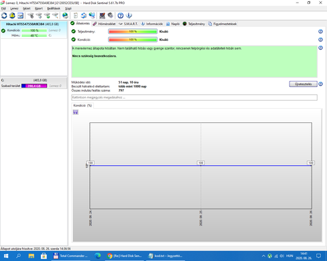Click the document report icon in toolbar
327x261 pixels.
pos(76,16)
